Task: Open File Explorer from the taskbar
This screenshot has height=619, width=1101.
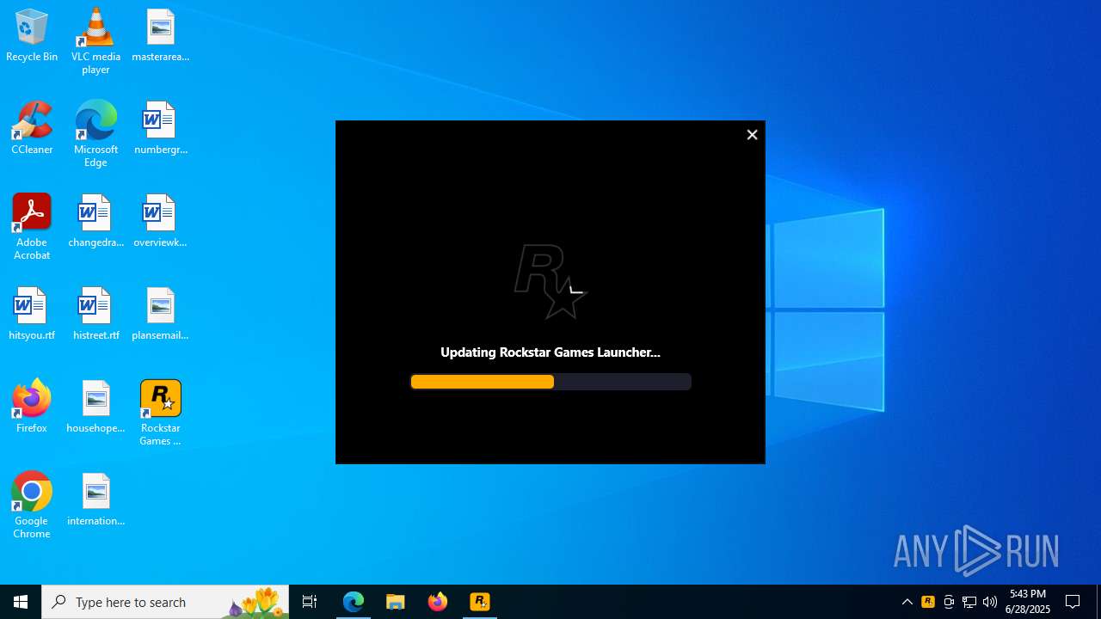Action: click(396, 602)
